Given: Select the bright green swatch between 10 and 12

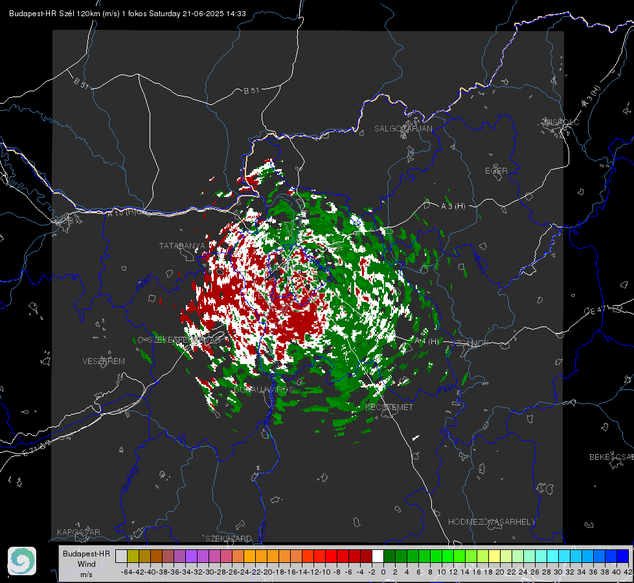Looking at the screenshot, I should [x=447, y=556].
